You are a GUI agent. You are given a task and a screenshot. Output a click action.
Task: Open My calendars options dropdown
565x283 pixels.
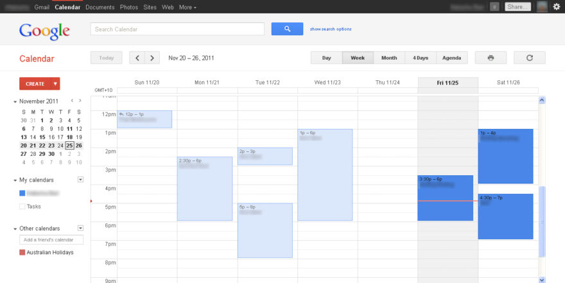81,179
